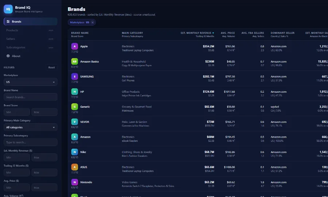Sort by Avg. FBA Sellers column header
Image resolution: width=328 pixels, height=197 pixels.
pyautogui.click(x=253, y=33)
